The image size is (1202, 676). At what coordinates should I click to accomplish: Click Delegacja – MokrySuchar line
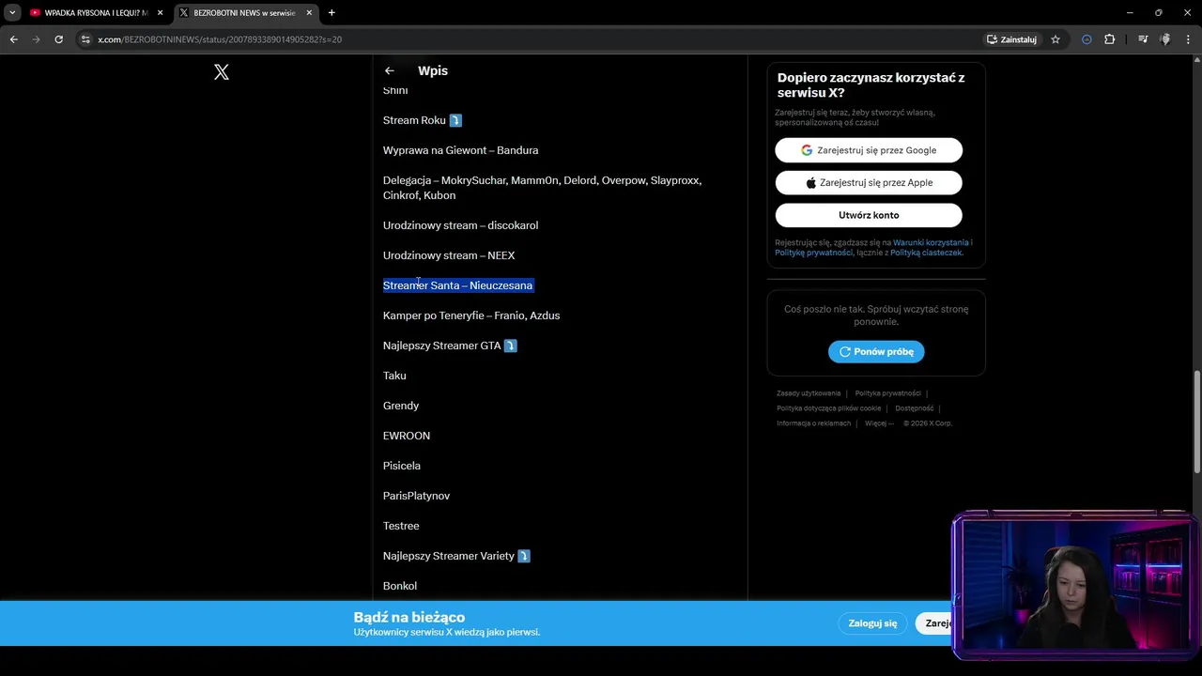pyautogui.click(x=542, y=188)
